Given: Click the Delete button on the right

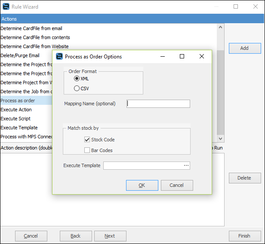Looking at the screenshot, I should point(244,178).
